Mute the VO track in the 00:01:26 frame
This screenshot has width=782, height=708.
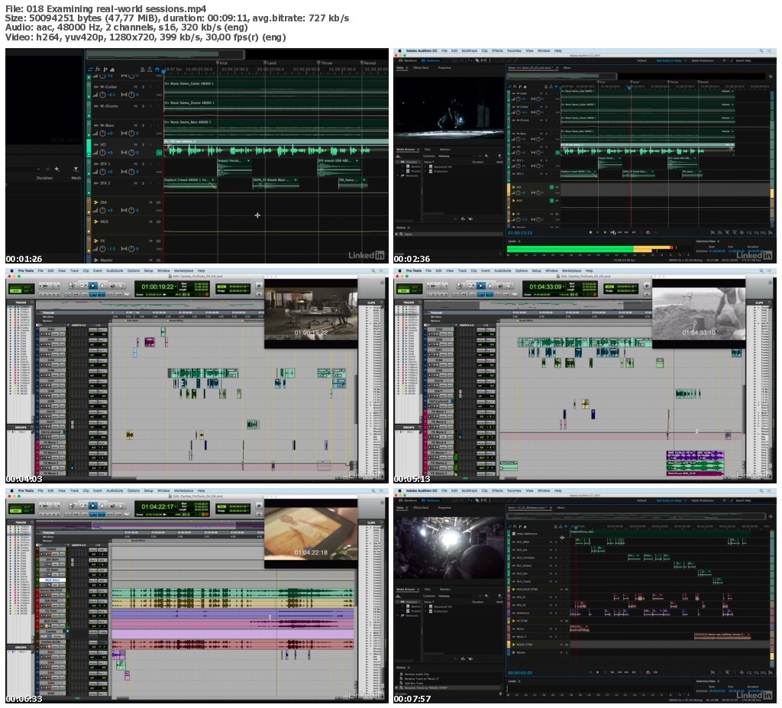136,144
